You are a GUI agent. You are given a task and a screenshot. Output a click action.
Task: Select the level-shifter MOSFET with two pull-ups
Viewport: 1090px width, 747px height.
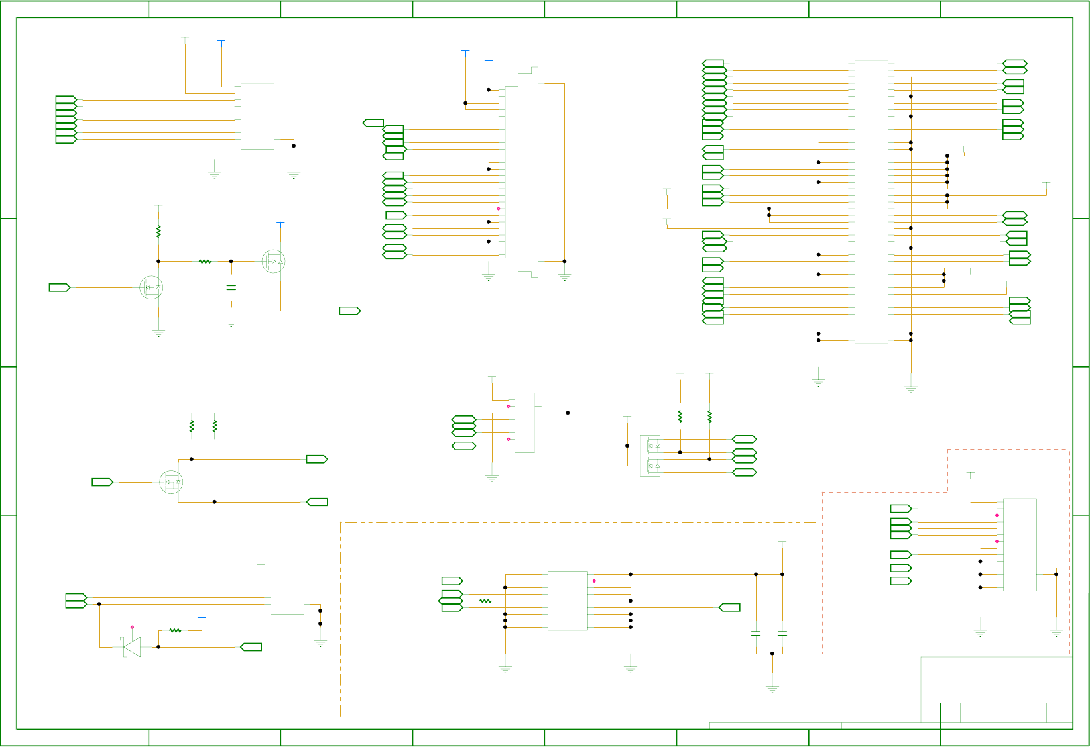pyautogui.click(x=171, y=482)
